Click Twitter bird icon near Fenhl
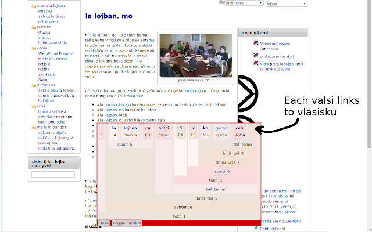Image resolution: width=372 pixels, height=232 pixels. pos(256,228)
